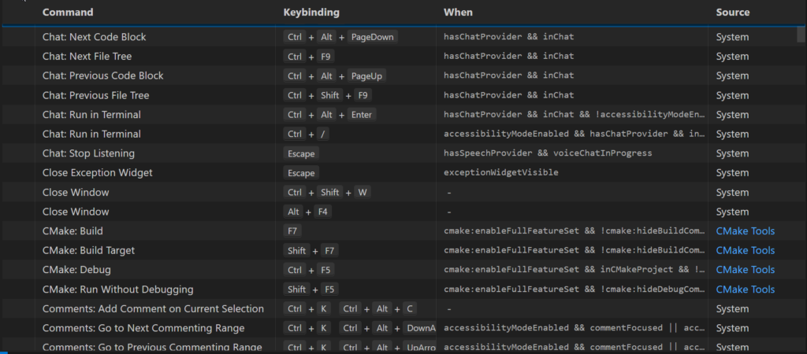Screen dimensions: 807x354
Task: Open CMake Tools link for CMake: Debug
Action: click(746, 270)
